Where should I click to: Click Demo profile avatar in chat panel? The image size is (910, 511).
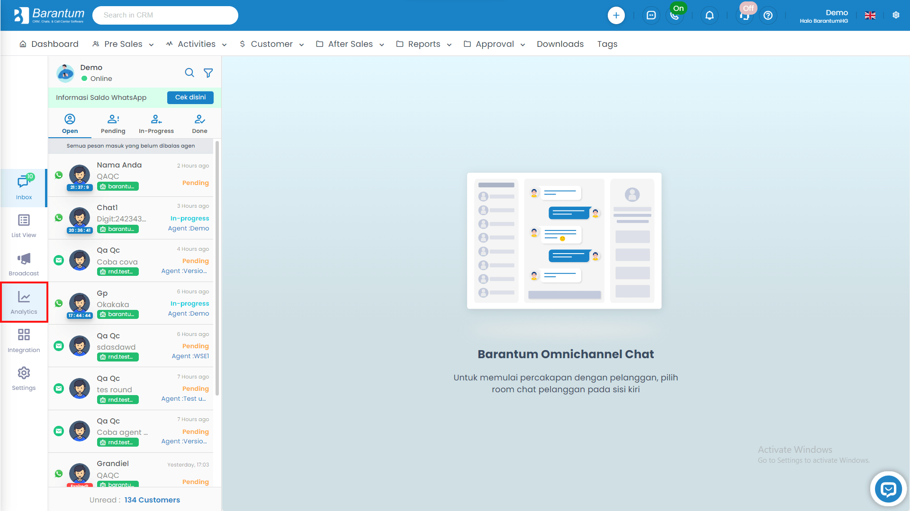[65, 73]
